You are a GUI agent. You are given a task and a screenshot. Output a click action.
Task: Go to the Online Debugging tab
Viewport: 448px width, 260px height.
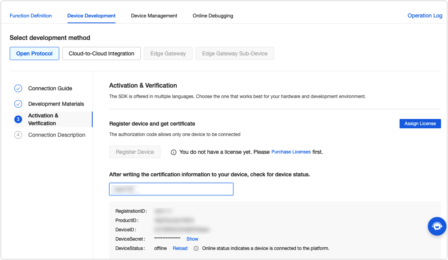pyautogui.click(x=213, y=16)
